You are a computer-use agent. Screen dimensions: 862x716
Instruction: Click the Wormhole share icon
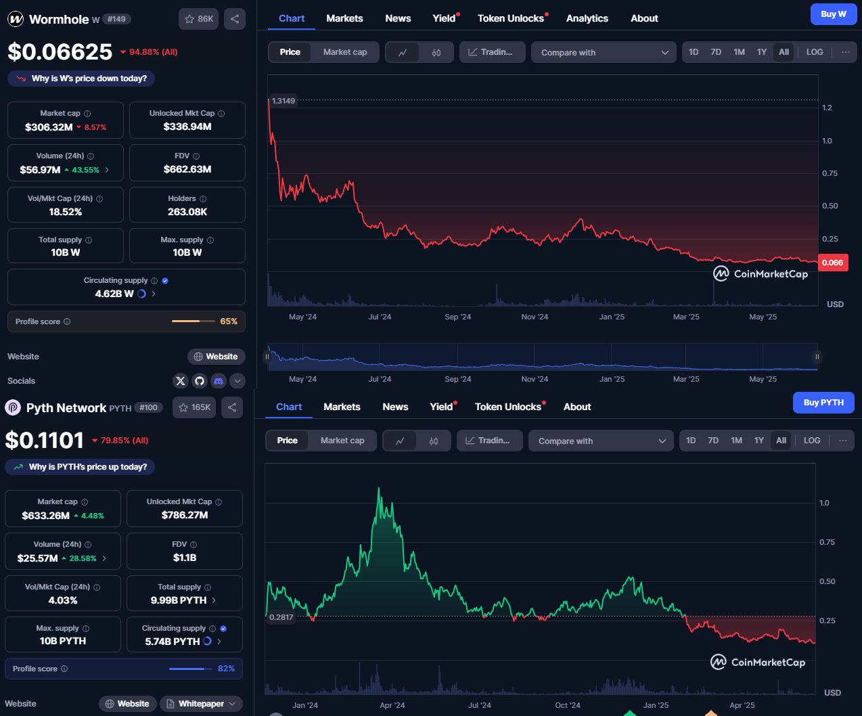pyautogui.click(x=235, y=19)
